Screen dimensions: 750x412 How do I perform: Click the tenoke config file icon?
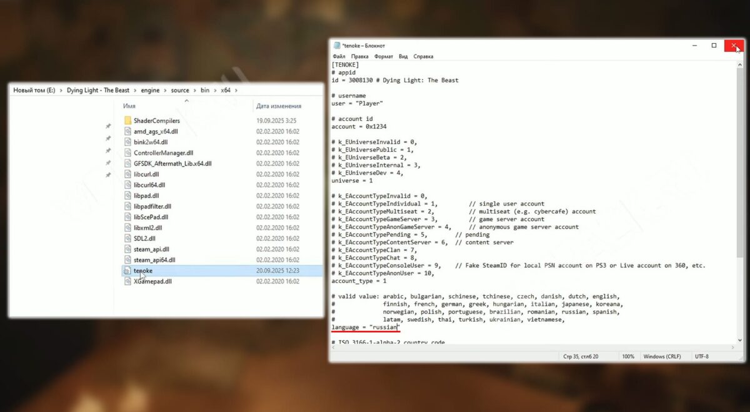click(127, 271)
